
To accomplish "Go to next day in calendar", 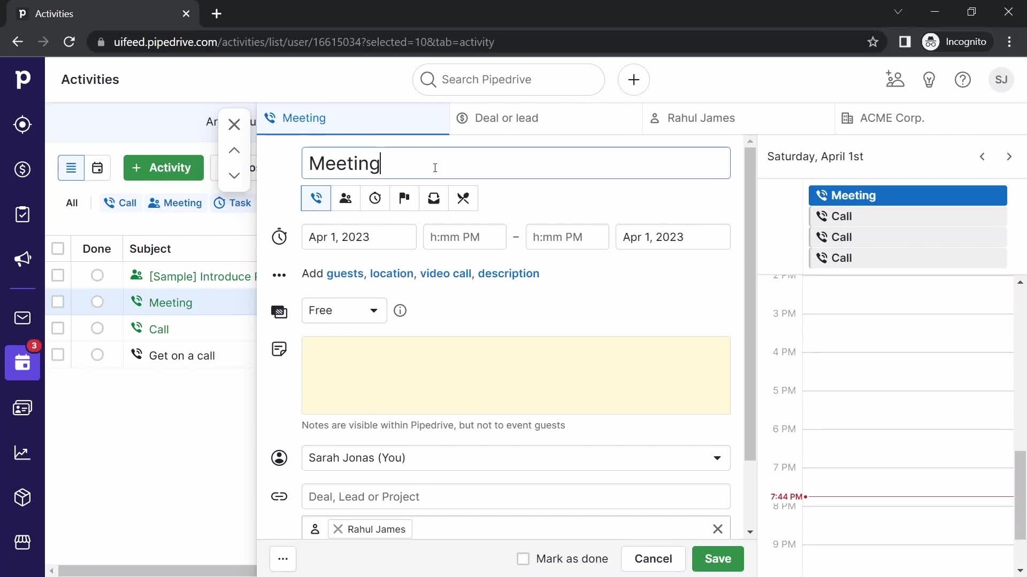I will point(1009,157).
